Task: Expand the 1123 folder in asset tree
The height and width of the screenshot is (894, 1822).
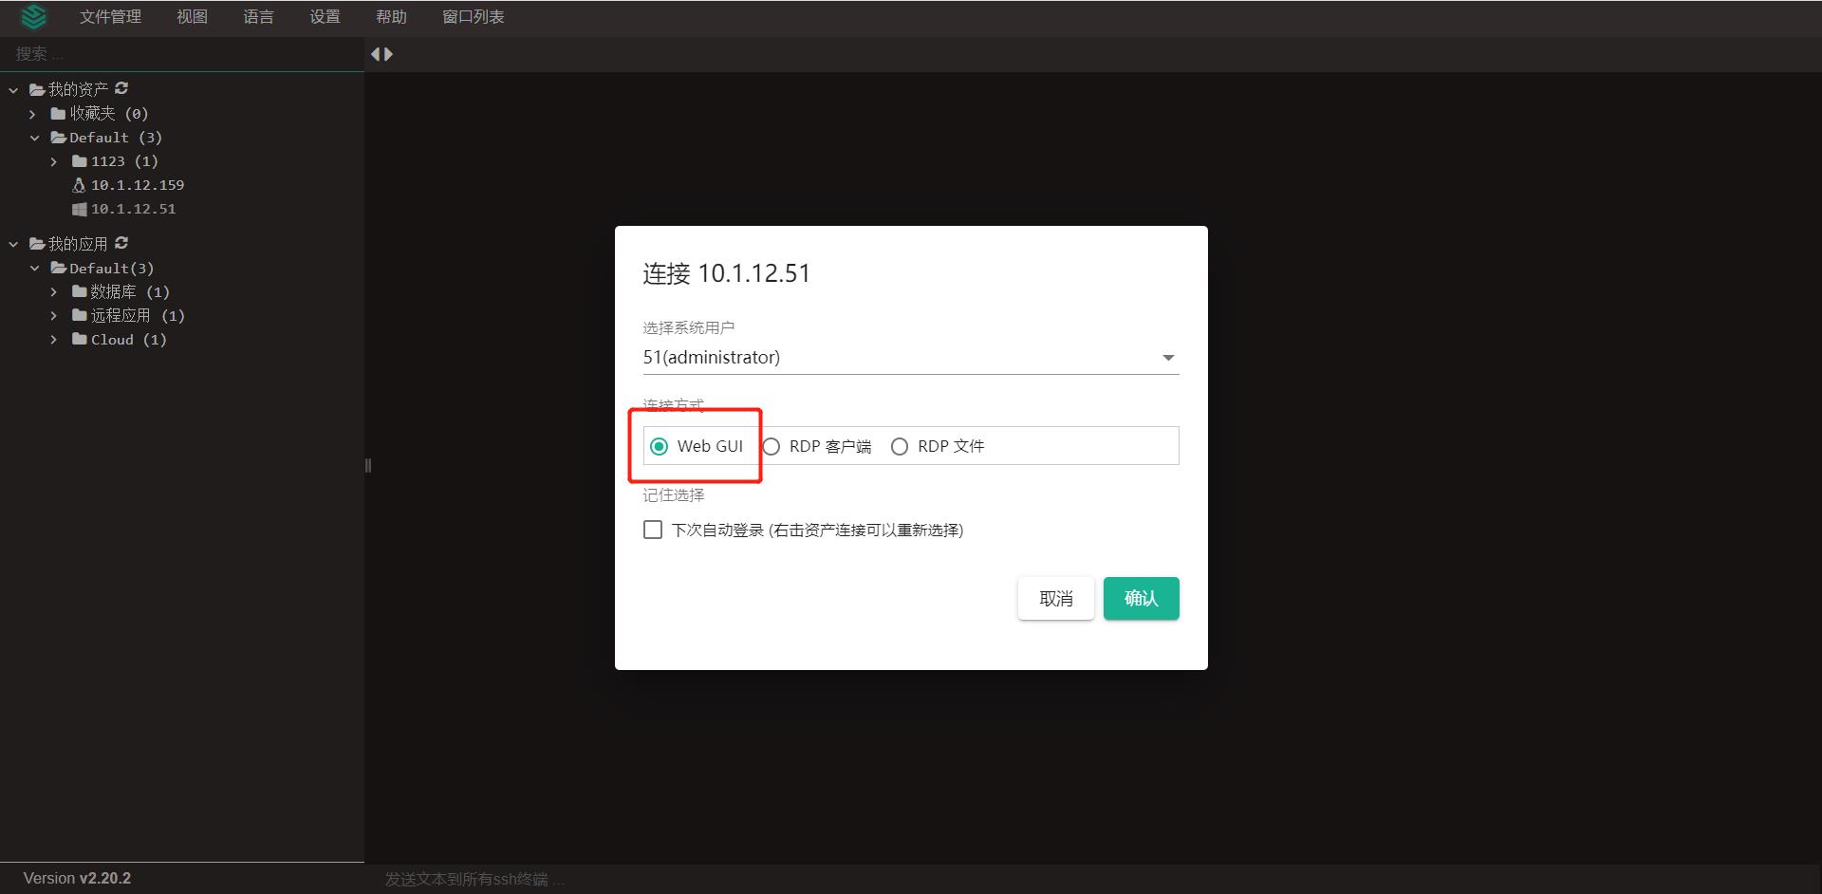Action: (x=54, y=161)
